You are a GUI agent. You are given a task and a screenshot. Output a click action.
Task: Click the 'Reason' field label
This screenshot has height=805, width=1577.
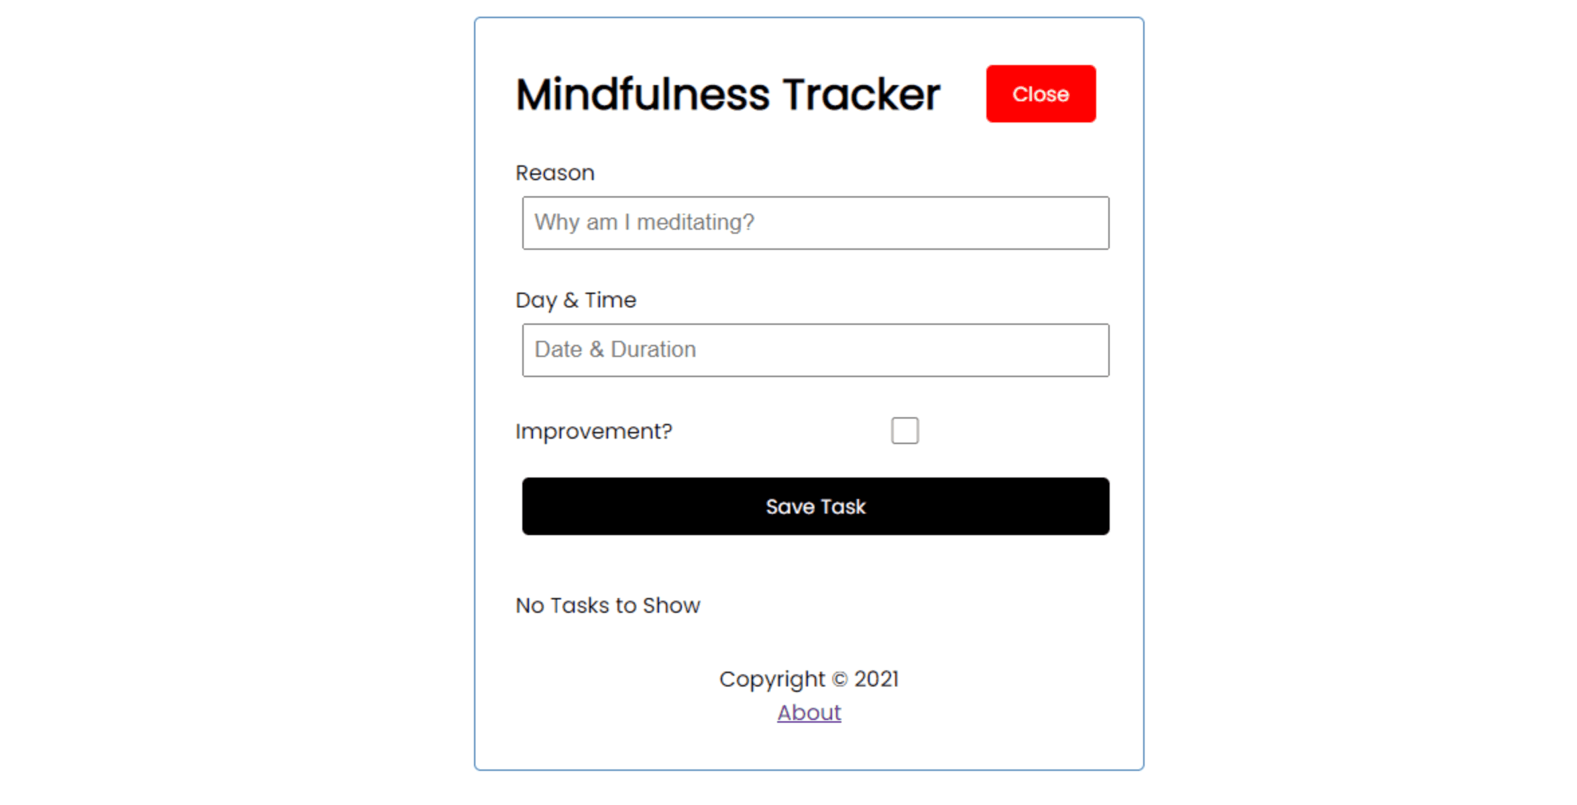point(554,173)
